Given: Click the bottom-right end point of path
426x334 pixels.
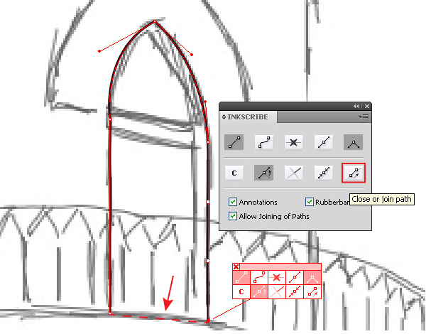Looking at the screenshot, I should point(207,321).
